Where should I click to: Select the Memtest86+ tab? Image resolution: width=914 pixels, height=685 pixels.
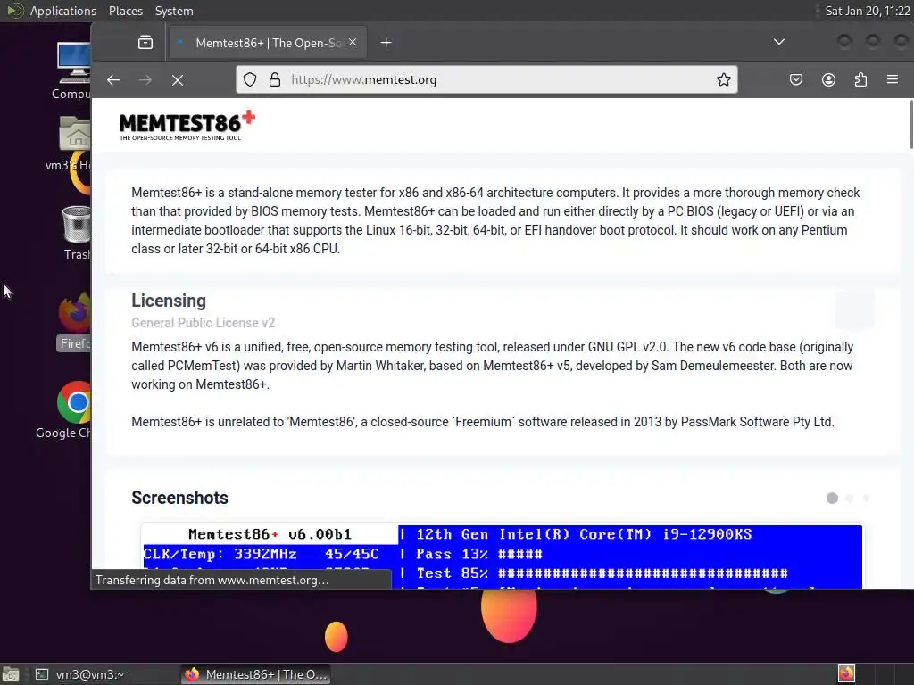(x=268, y=43)
